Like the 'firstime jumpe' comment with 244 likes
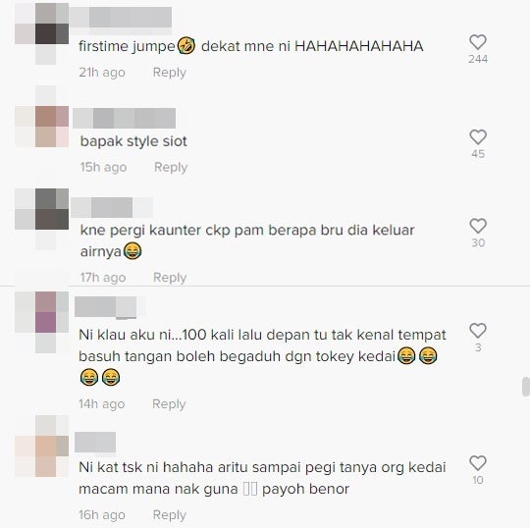Viewport: 530px width, 528px height. coord(478,42)
